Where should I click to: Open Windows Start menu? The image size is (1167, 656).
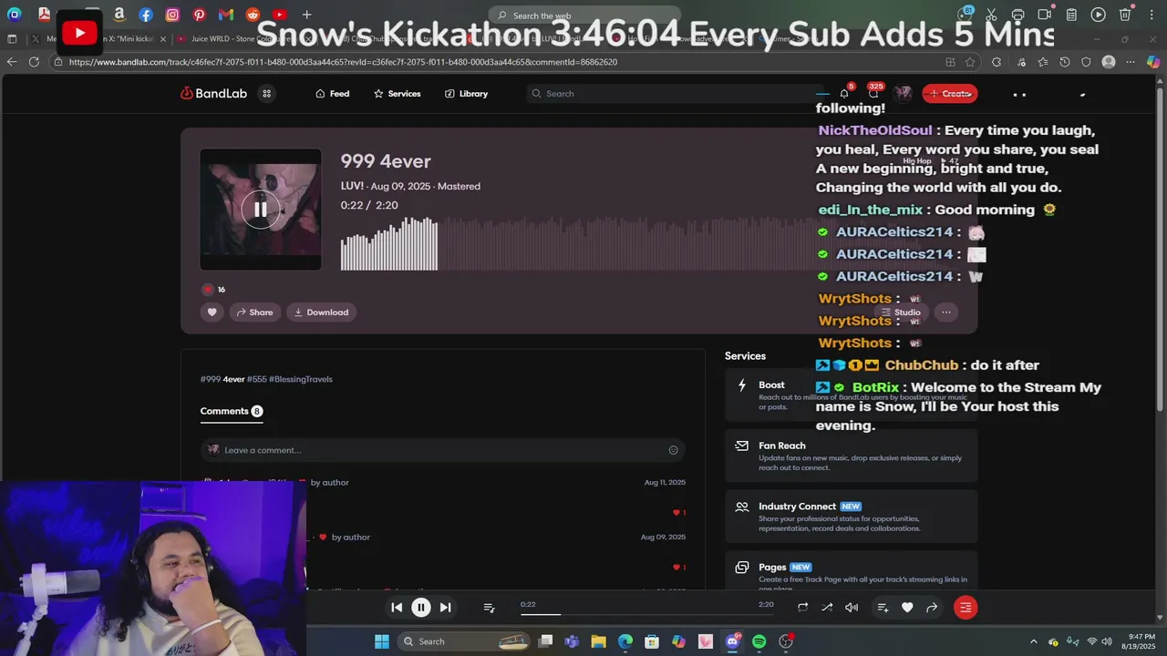(381, 641)
